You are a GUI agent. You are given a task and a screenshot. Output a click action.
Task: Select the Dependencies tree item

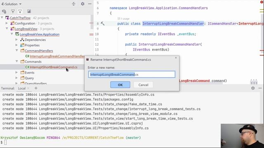[35, 40]
